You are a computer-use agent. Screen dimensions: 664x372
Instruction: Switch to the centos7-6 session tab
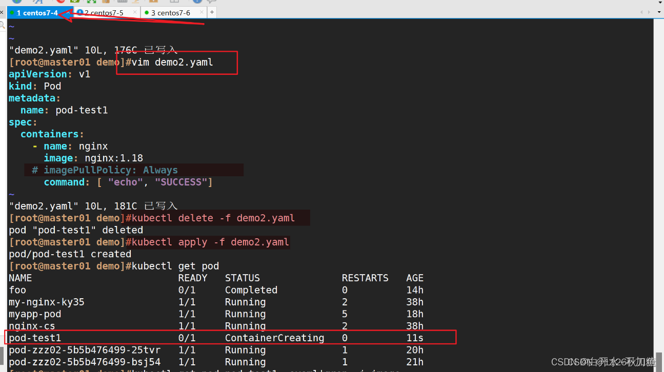point(173,13)
